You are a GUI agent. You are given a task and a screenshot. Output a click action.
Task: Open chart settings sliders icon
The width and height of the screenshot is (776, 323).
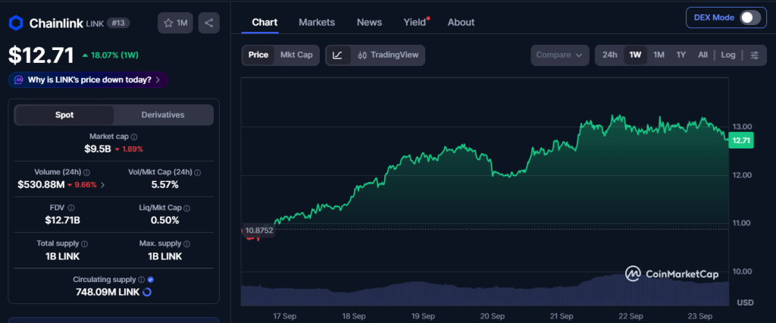754,55
